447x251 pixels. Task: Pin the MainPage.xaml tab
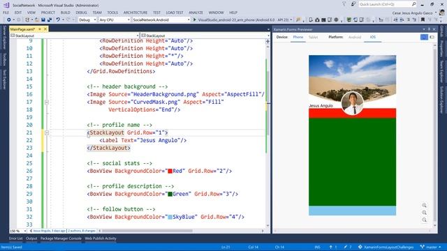tap(40, 29)
